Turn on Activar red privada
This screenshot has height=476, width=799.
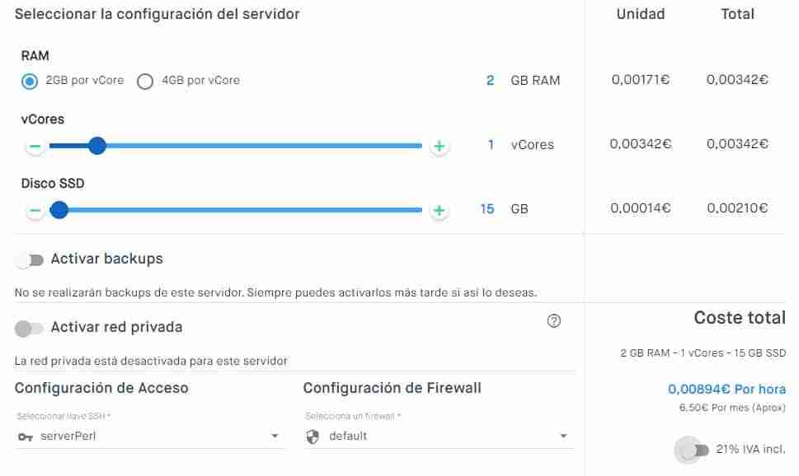pyautogui.click(x=29, y=329)
